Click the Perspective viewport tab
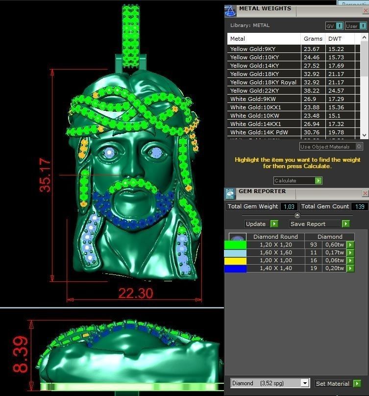Image resolution: width=369 pixels, height=396 pixels. tap(353, 3)
